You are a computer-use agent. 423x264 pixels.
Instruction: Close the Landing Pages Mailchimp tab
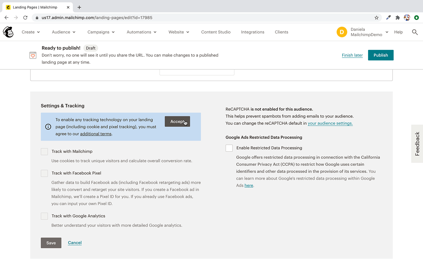point(68,7)
